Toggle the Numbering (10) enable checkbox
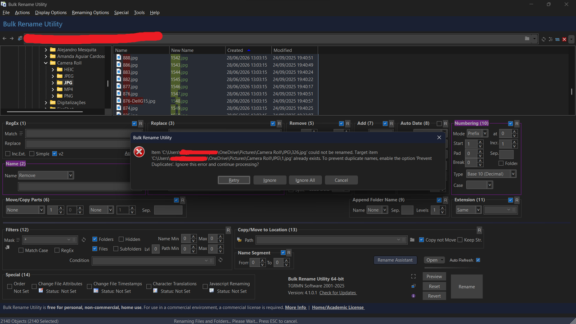The width and height of the screenshot is (576, 324). pos(510,123)
